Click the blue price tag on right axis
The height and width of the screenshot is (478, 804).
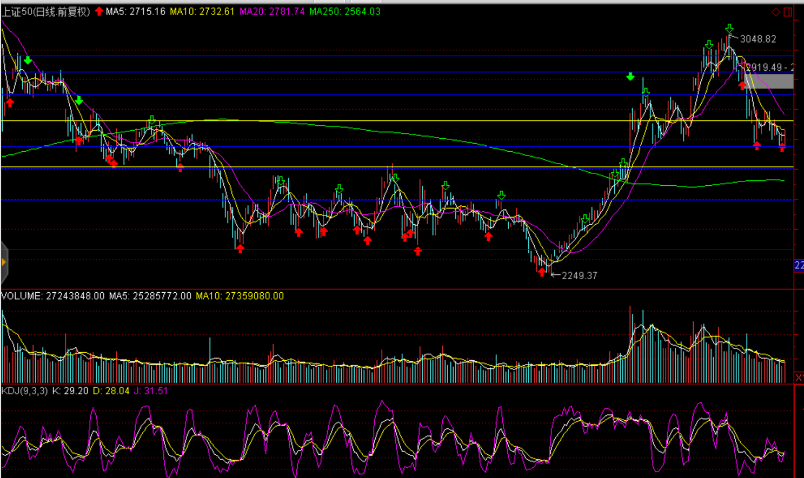coord(799,265)
